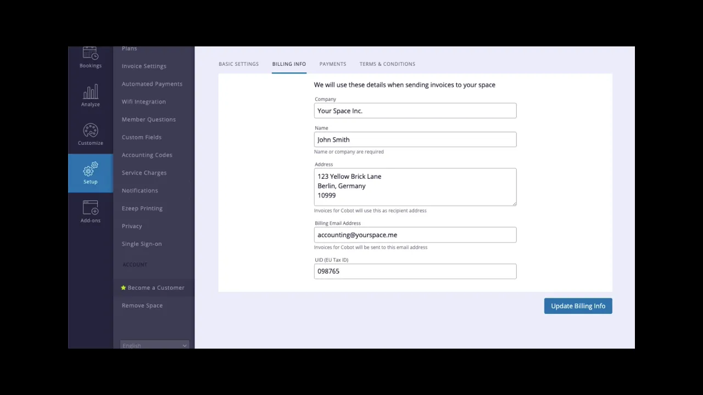The height and width of the screenshot is (395, 703).
Task: Open the Customize palette icon
Action: click(x=90, y=131)
